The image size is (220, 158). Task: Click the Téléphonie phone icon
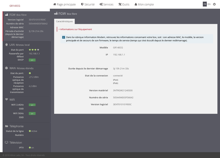(x=6, y=126)
